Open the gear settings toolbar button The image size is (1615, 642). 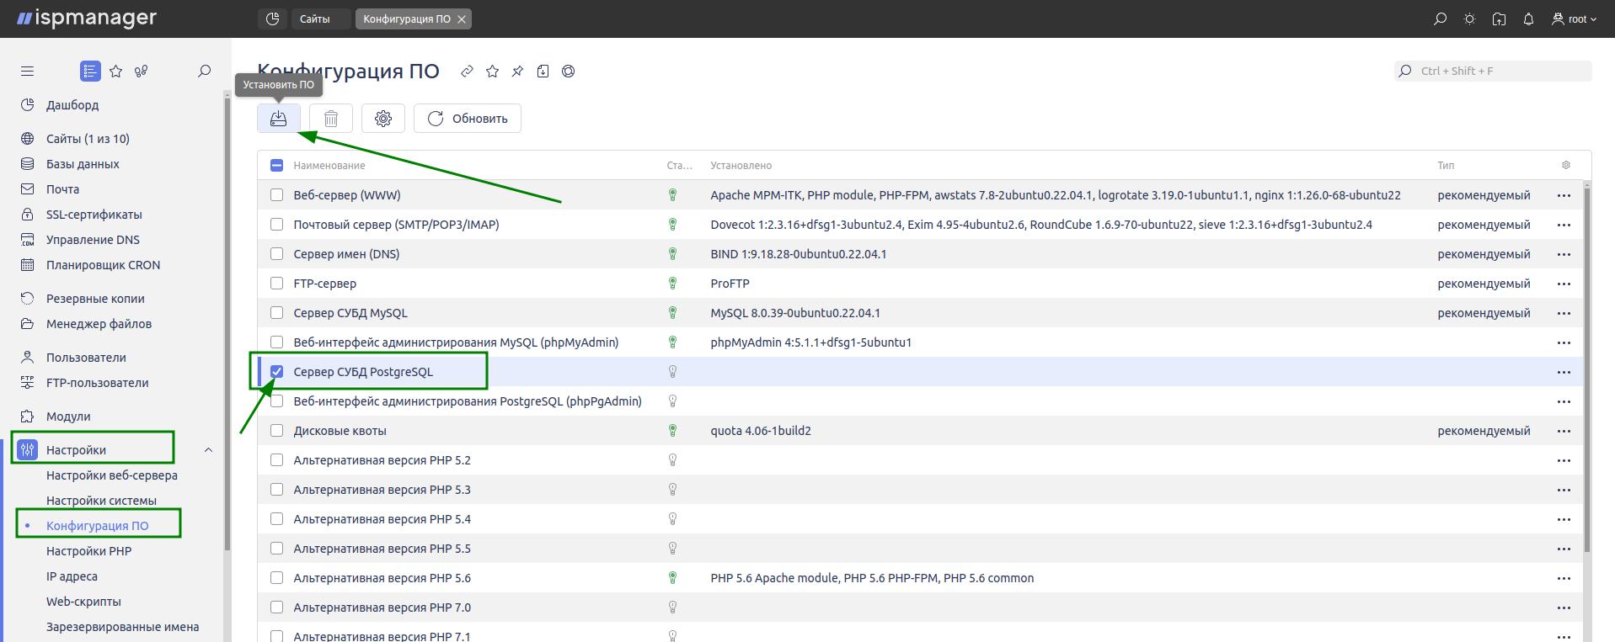click(x=383, y=119)
